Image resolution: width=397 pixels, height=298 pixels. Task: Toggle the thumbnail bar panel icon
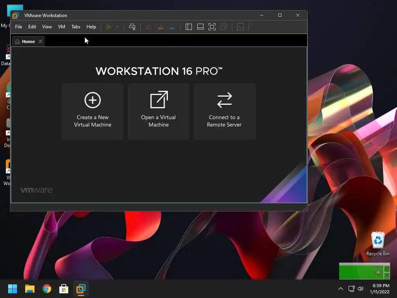[200, 27]
